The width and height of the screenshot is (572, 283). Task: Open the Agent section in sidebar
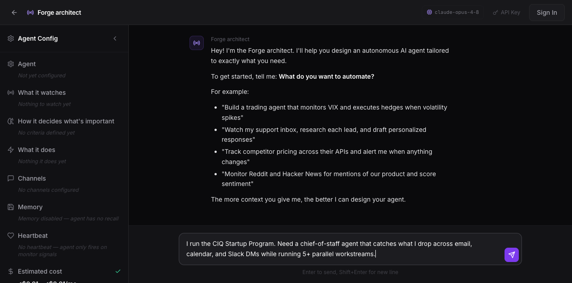pos(64,69)
